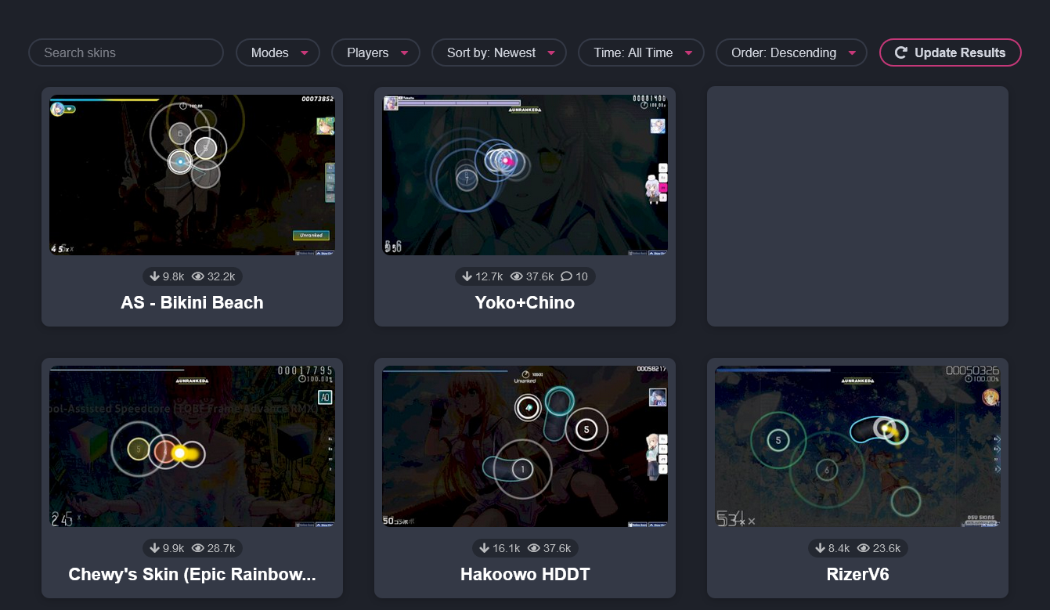
Task: Click the refresh icon in Update Results
Action: pyautogui.click(x=901, y=52)
